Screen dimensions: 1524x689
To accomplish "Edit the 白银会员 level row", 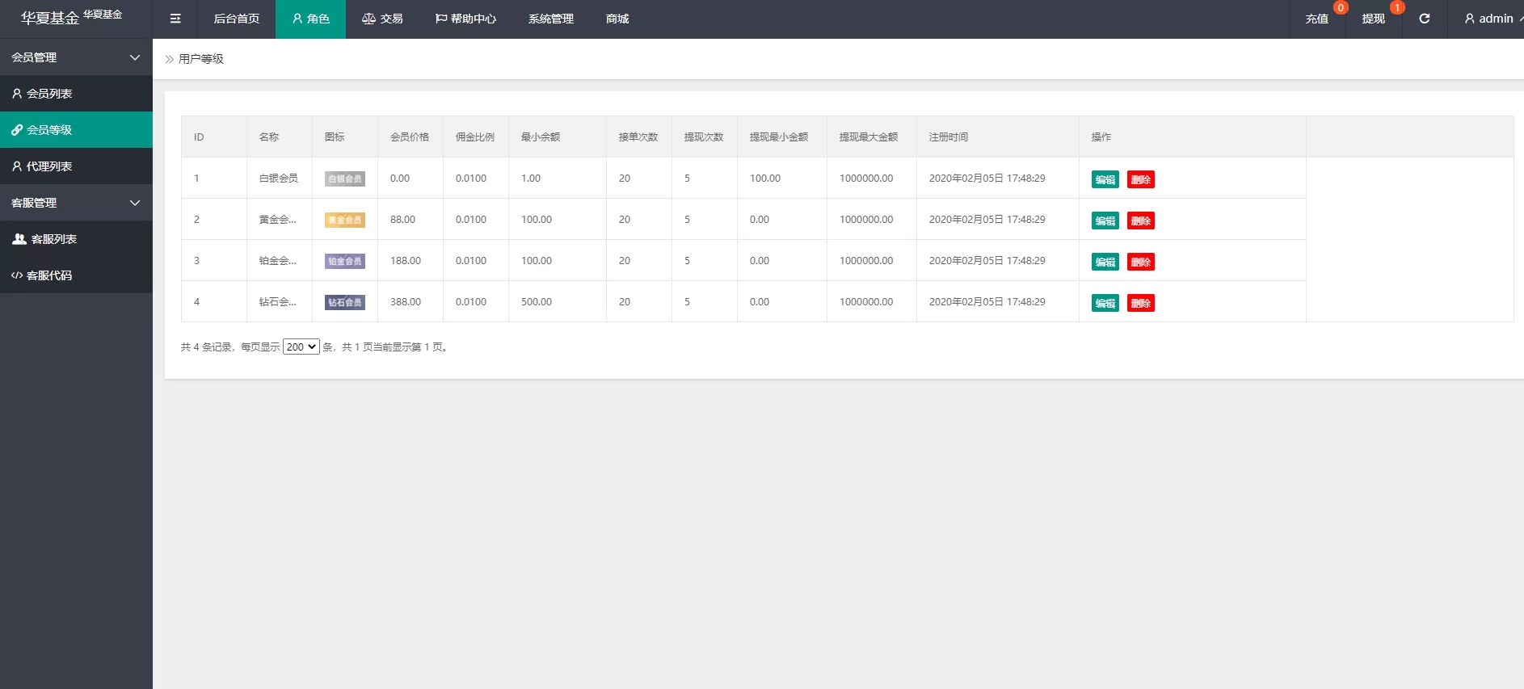I will pyautogui.click(x=1105, y=179).
